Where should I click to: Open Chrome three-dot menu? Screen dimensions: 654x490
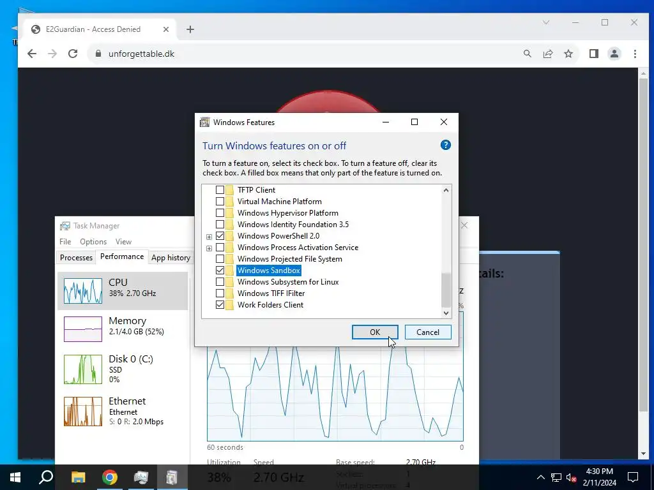(635, 54)
